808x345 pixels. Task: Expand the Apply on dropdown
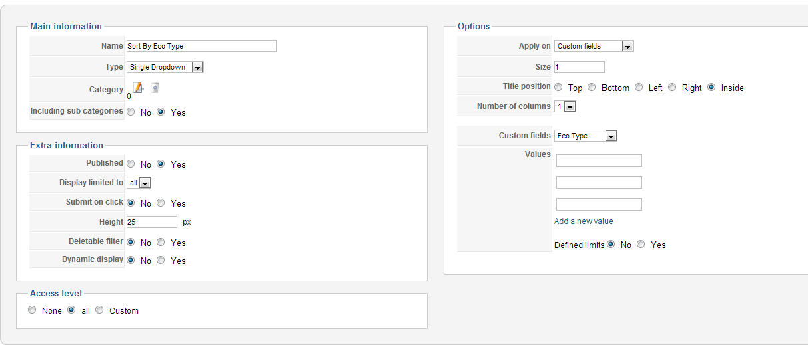click(x=594, y=46)
